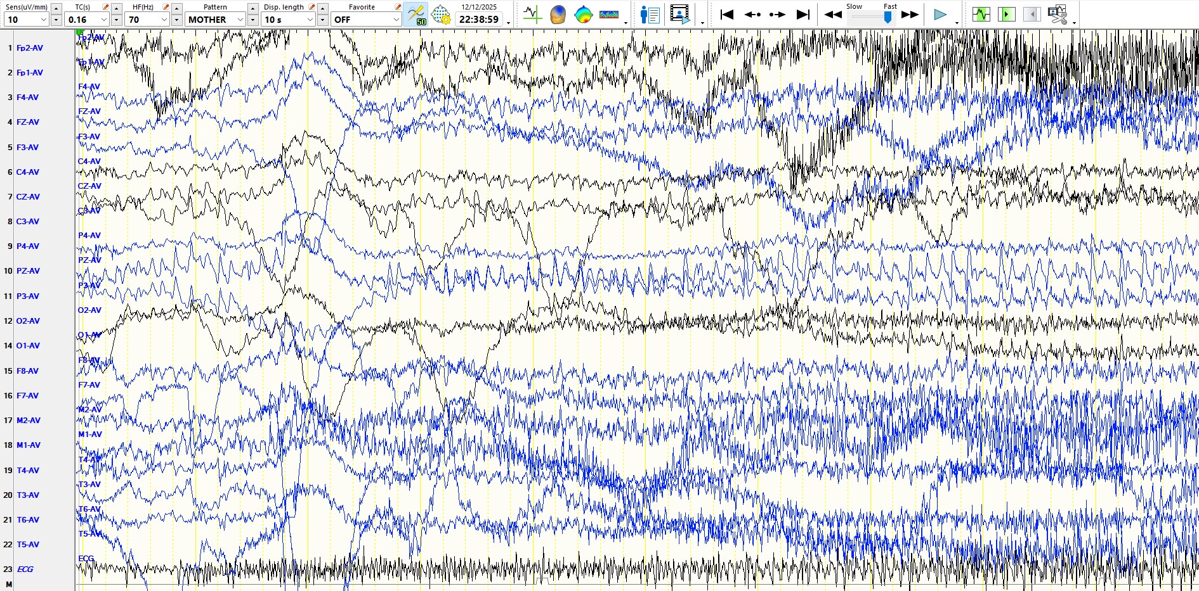Select channel 4 FZ-AV label
Screen dimensions: 1199x591
click(28, 122)
